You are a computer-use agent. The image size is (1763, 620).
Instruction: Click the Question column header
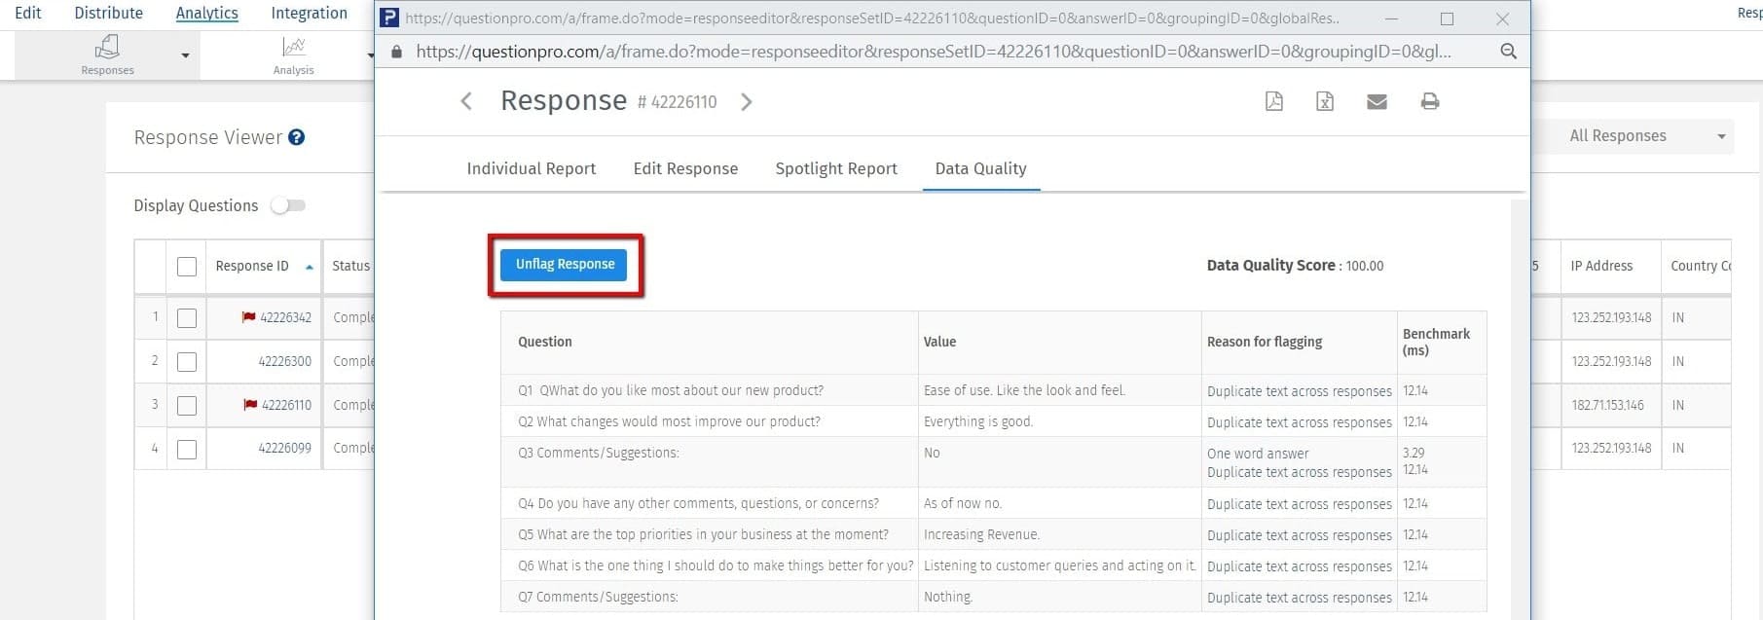(545, 342)
